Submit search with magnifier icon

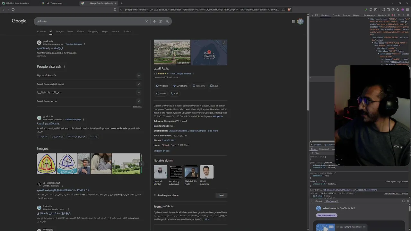coord(167,21)
